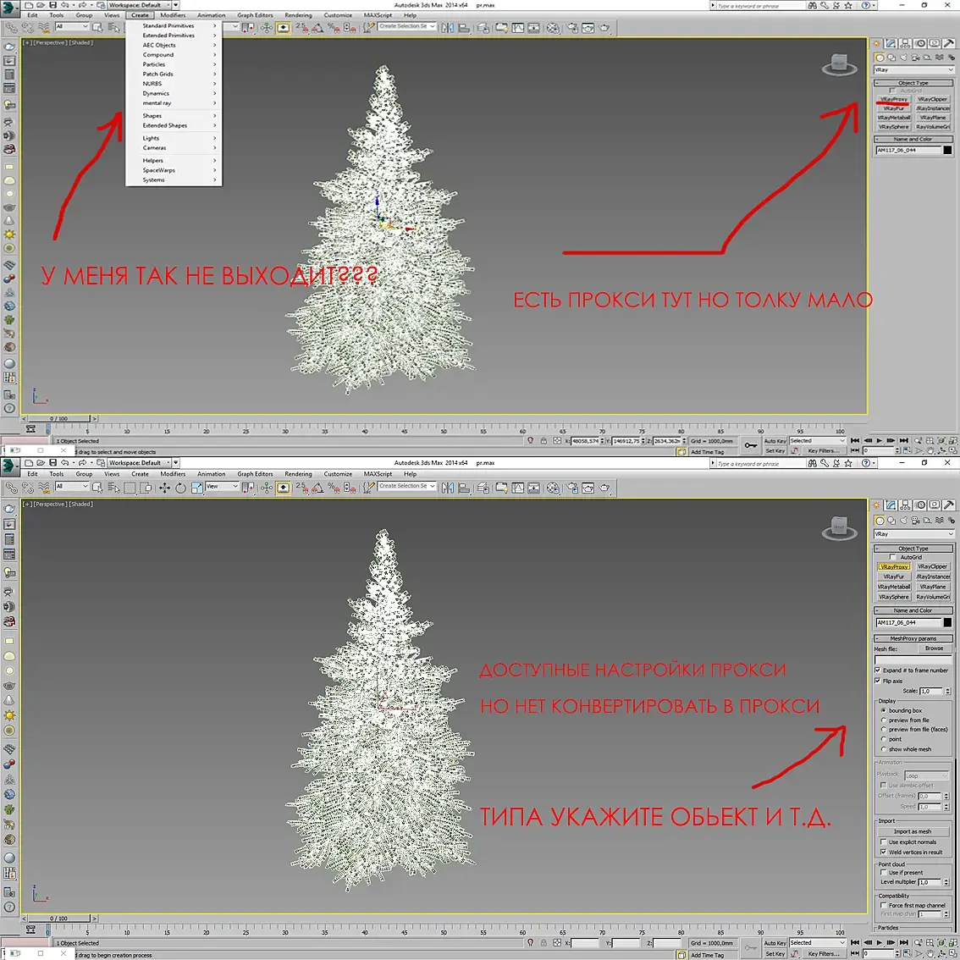960x960 pixels.
Task: Select the Rotate tool in lower window toolbar
Action: click(180, 488)
